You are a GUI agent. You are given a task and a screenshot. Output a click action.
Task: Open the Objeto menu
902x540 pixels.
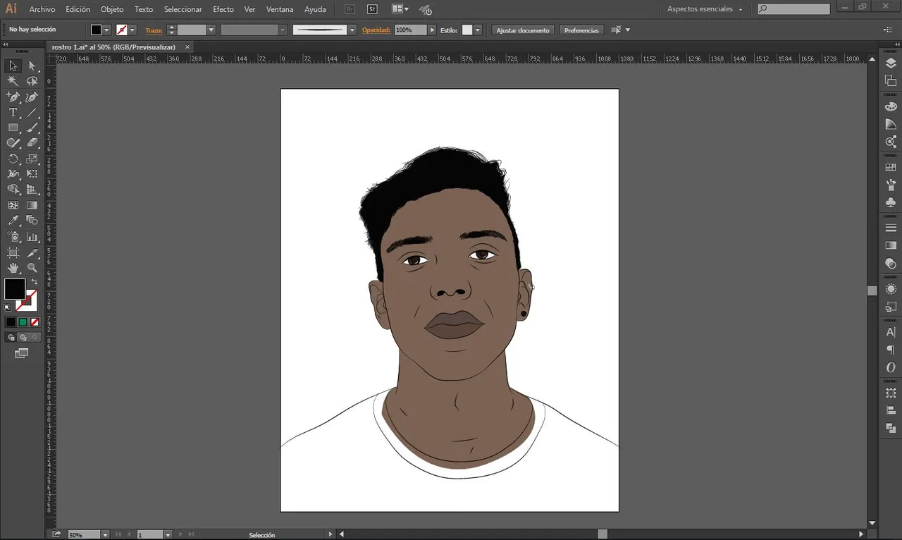point(112,9)
